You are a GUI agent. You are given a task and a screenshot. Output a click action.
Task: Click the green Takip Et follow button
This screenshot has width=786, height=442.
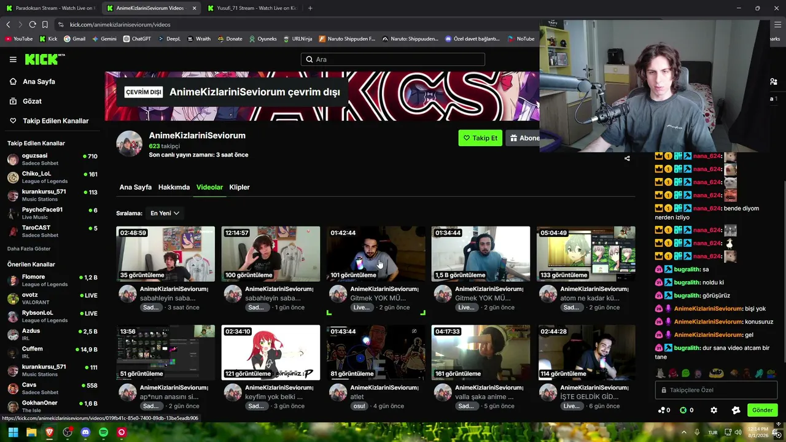(x=480, y=138)
